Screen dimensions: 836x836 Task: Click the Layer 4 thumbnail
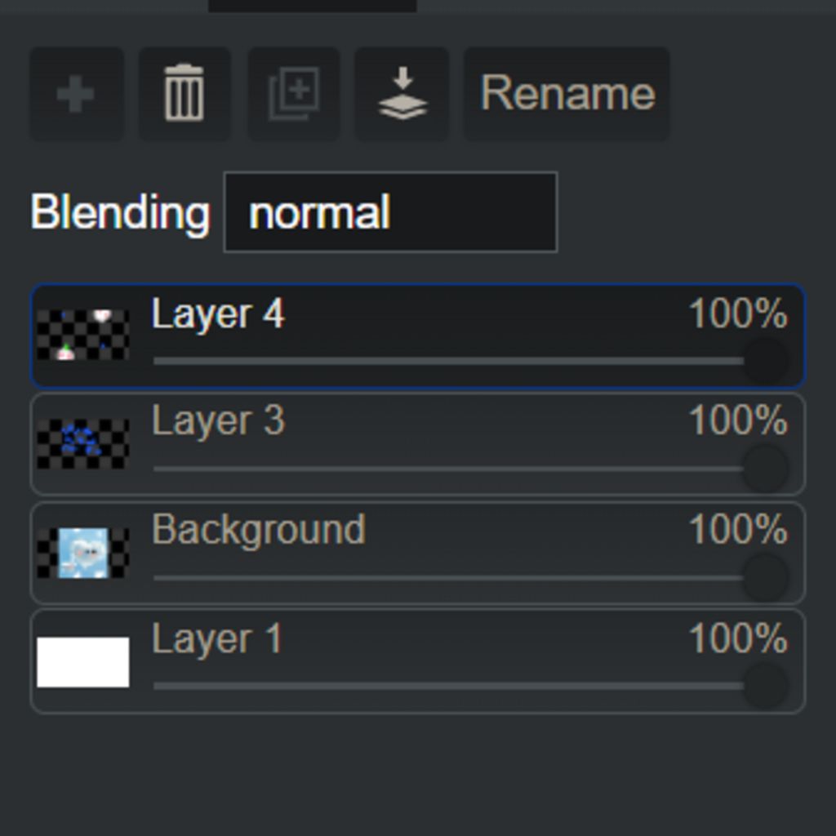click(83, 335)
